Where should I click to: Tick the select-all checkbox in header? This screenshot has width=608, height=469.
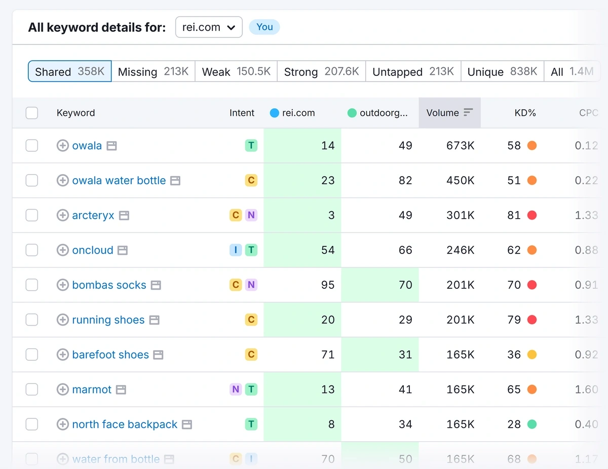[32, 113]
